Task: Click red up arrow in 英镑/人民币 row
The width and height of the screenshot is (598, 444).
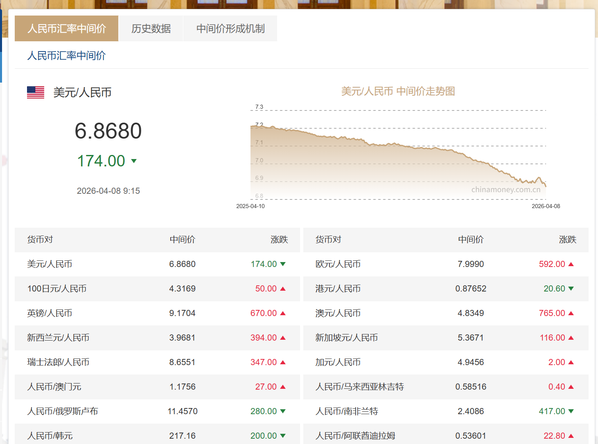Action: tap(283, 313)
